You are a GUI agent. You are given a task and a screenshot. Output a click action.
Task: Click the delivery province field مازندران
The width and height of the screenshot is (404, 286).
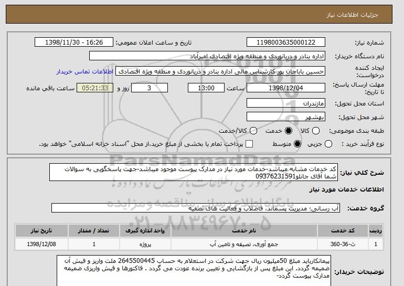pyautogui.click(x=286, y=103)
